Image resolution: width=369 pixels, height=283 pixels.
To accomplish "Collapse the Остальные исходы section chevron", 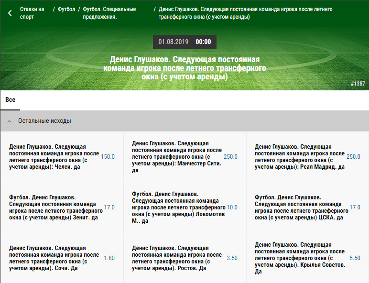I will [x=10, y=121].
